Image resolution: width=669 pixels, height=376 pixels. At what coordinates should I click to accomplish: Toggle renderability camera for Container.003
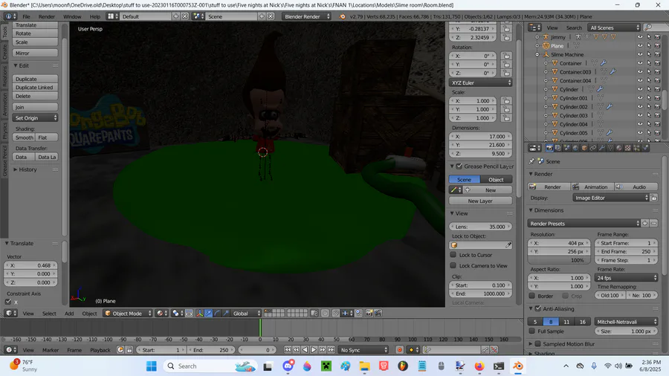tap(658, 72)
